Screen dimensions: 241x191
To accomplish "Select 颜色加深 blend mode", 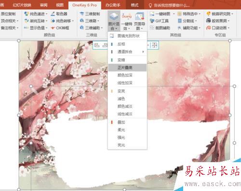I will click(x=127, y=75).
